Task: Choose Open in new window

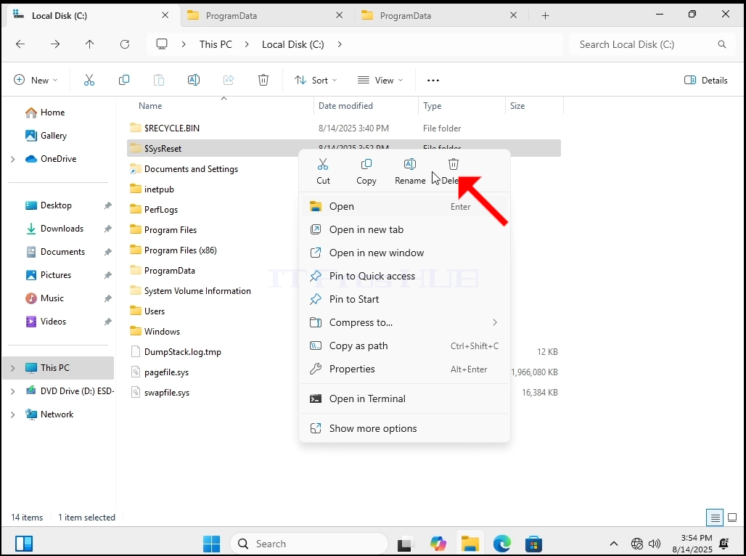Action: [x=404, y=253]
